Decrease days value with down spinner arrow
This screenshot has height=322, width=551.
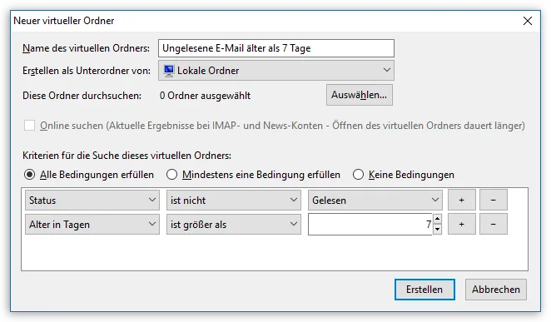point(437,230)
